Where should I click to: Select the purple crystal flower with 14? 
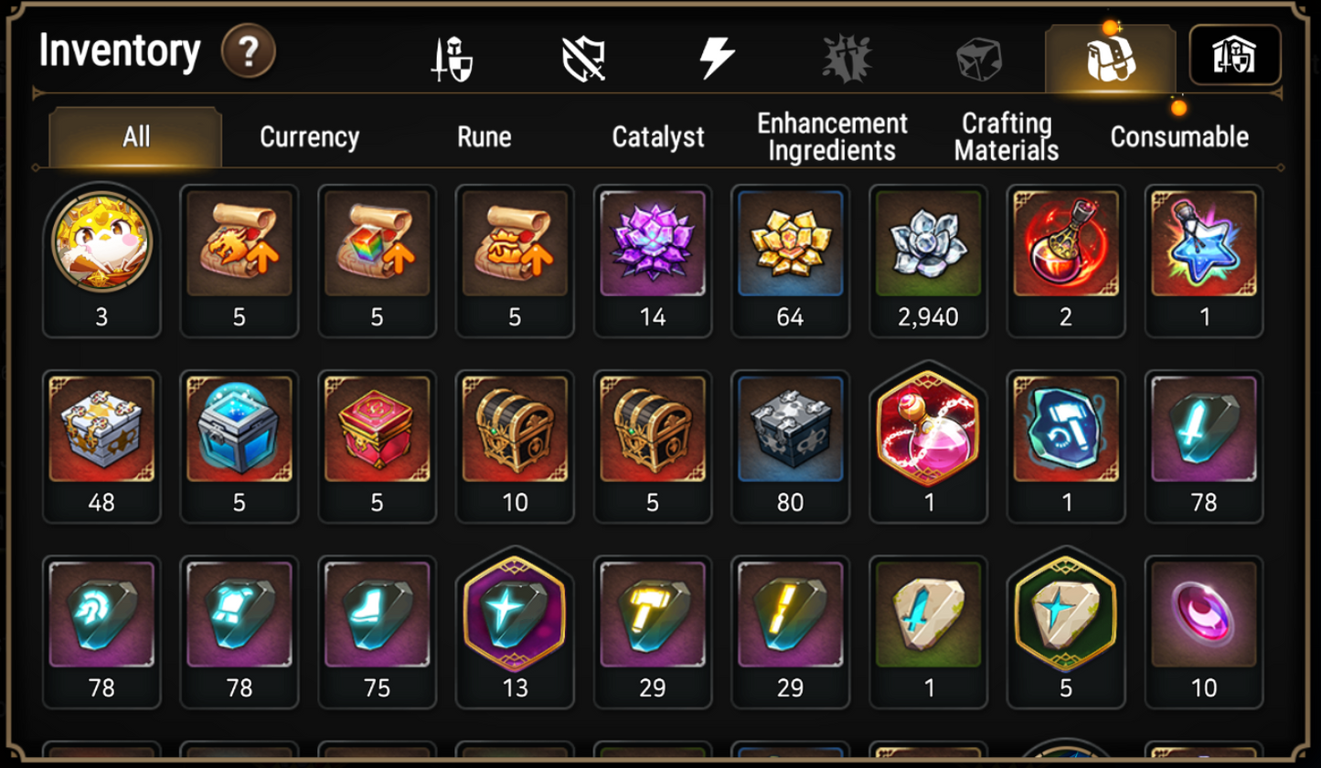click(653, 261)
